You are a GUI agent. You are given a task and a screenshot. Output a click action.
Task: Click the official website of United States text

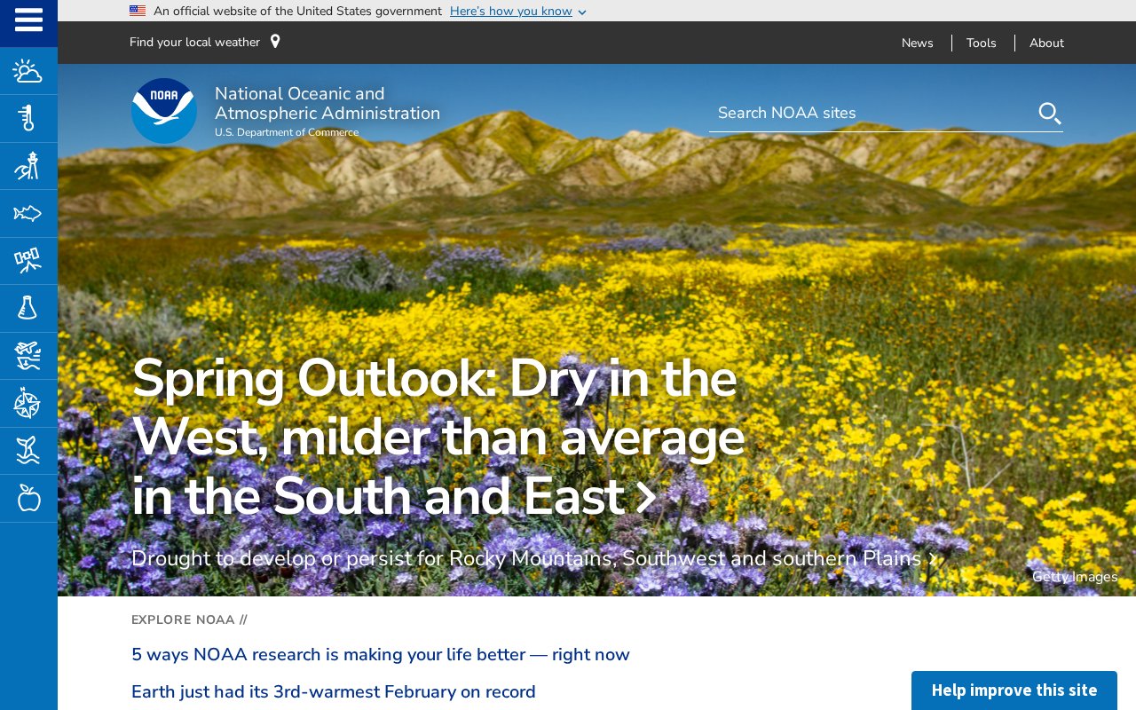coord(297,11)
